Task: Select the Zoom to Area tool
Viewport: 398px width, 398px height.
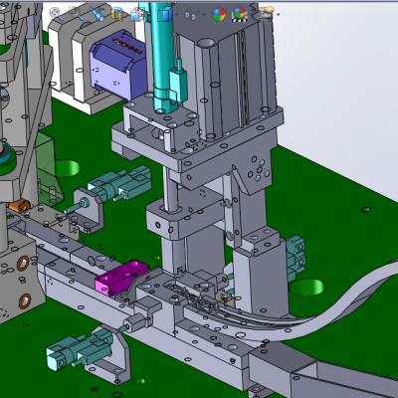Action: (x=75, y=14)
